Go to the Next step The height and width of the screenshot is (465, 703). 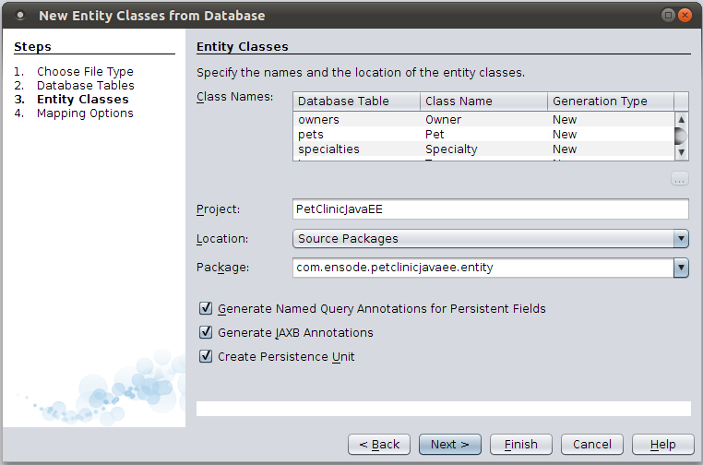pos(449,444)
